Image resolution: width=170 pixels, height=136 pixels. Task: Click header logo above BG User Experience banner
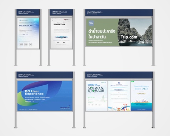coord(26,75)
